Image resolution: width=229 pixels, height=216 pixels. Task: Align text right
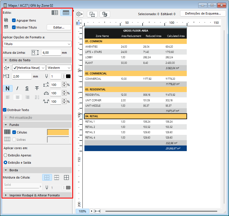(27, 97)
